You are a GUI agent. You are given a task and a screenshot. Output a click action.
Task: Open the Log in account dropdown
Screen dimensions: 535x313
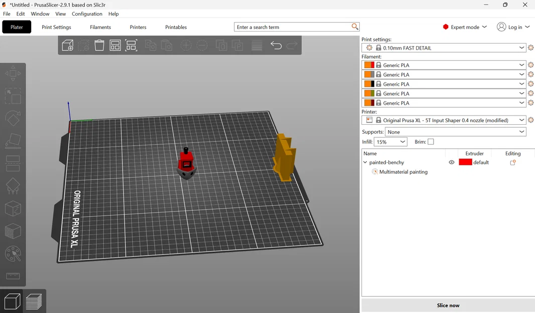click(513, 27)
